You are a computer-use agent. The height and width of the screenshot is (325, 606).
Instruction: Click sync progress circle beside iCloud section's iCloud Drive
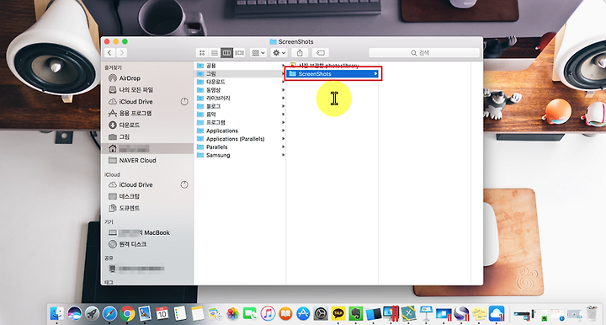[x=184, y=184]
